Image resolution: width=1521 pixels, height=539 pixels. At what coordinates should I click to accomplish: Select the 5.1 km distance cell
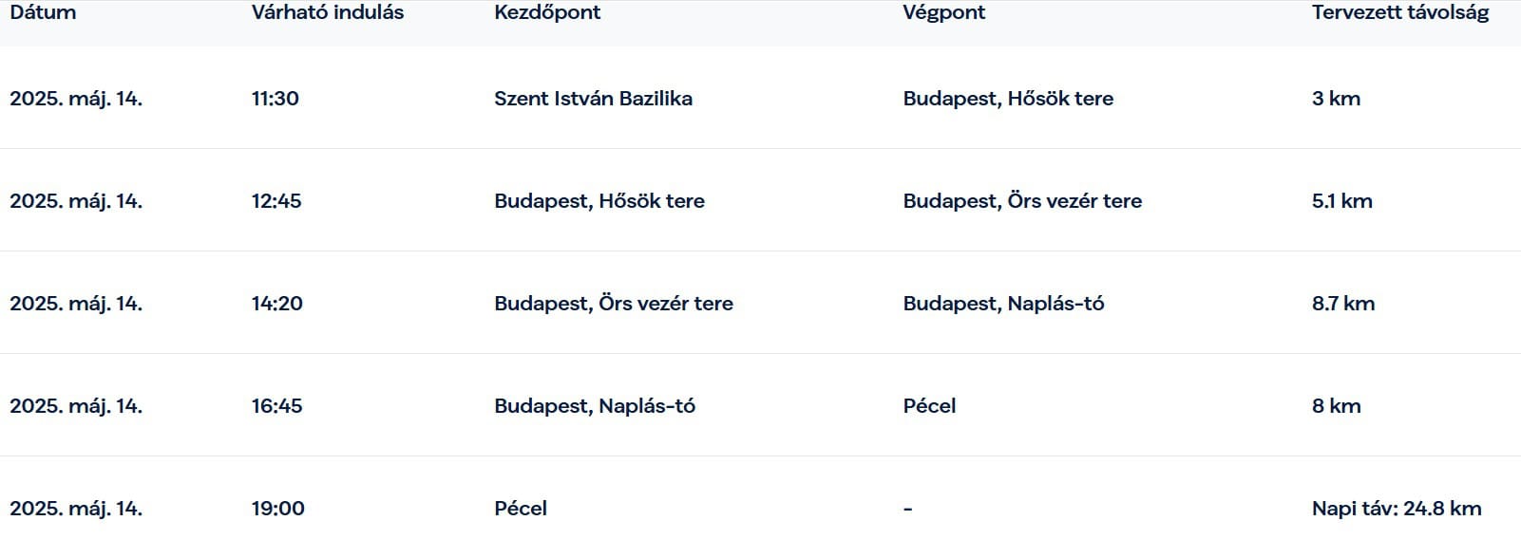coord(1341,201)
